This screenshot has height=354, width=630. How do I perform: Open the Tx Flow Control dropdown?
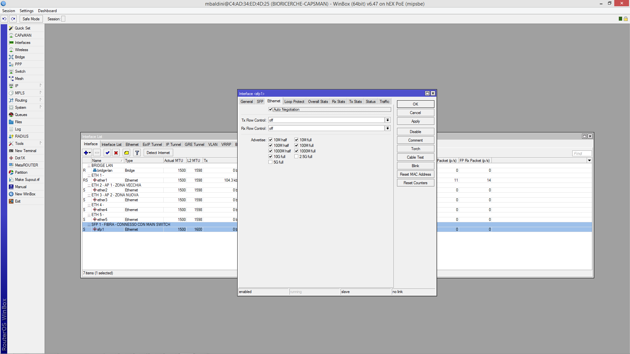point(388,120)
